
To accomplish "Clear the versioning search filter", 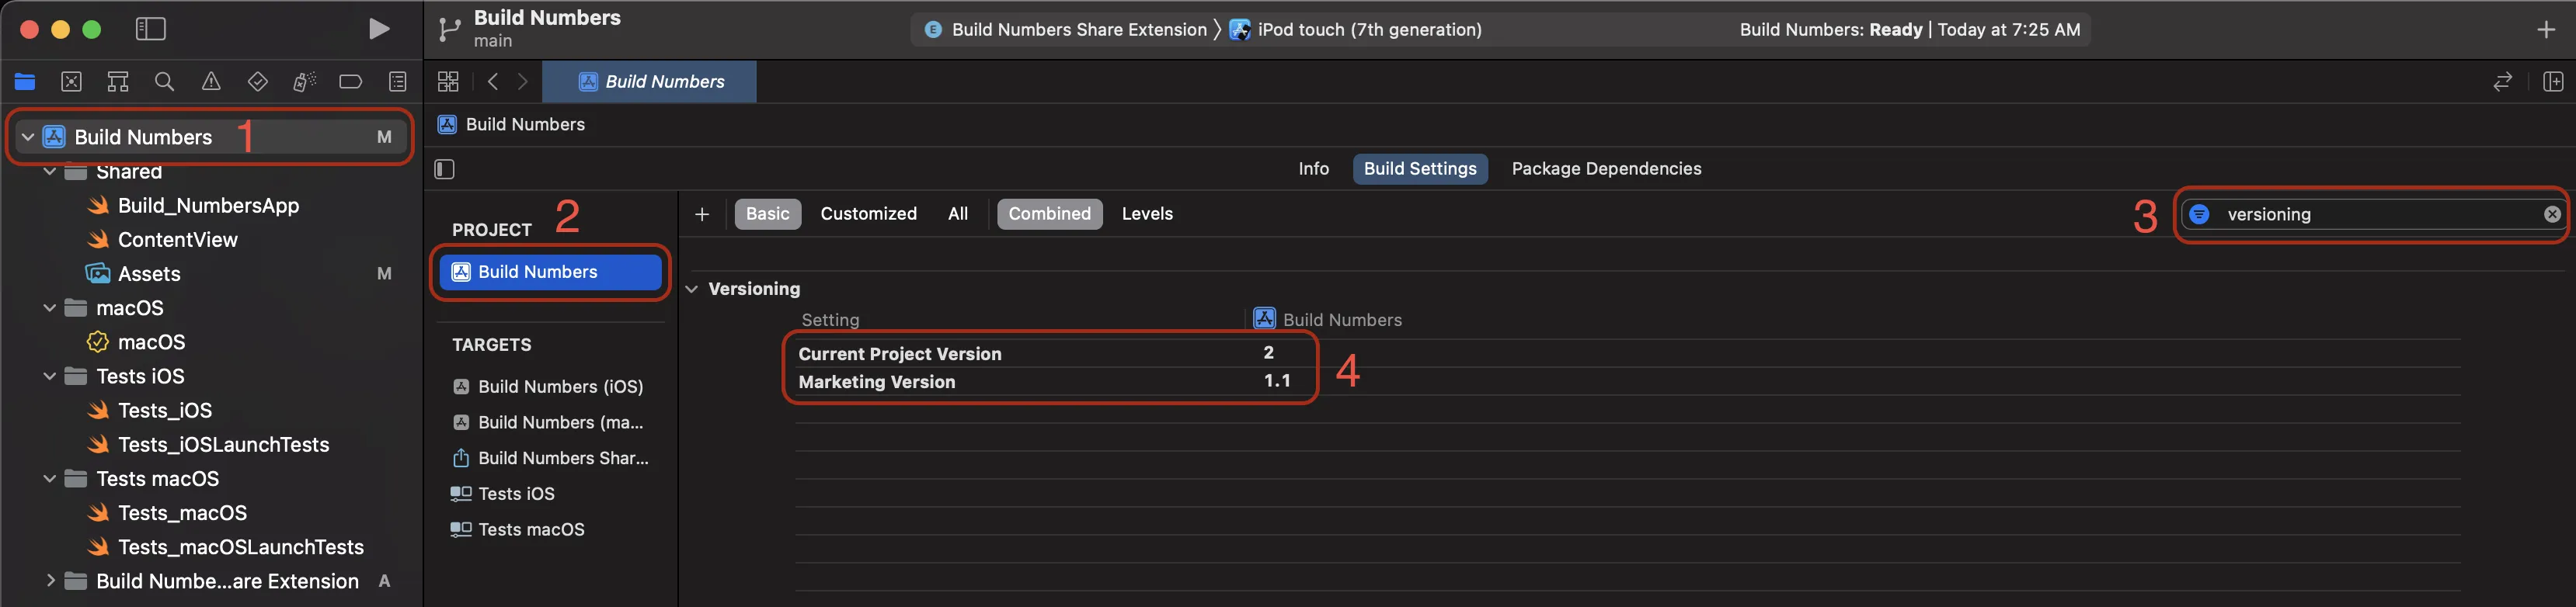I will 2552,214.
